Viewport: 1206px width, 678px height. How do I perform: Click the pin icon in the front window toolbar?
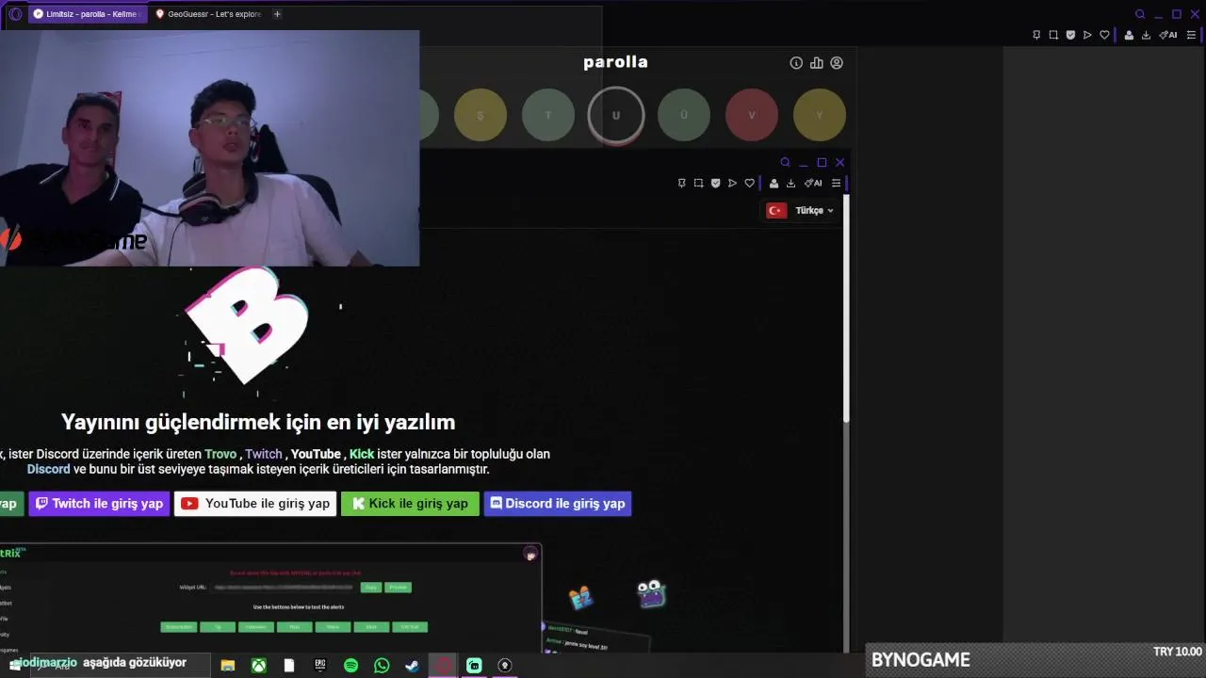coord(682,184)
